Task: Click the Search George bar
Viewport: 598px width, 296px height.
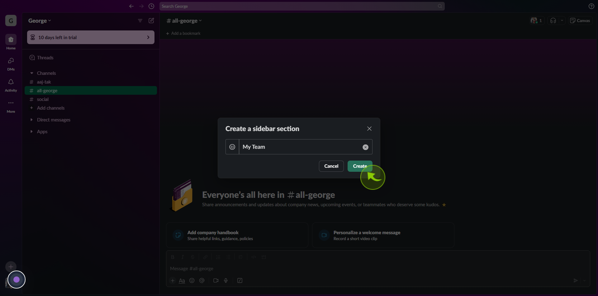Action: [302, 6]
